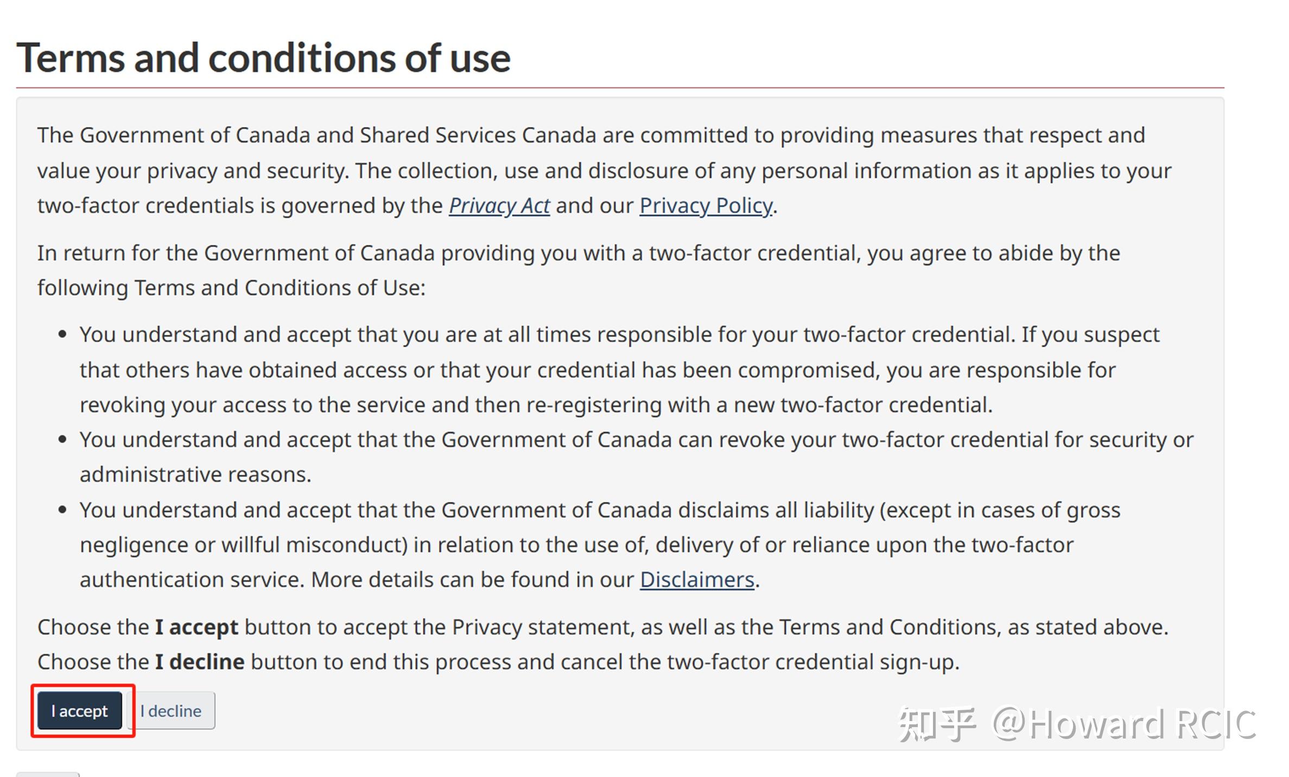Click the bullet dot of the first list item
This screenshot has width=1289, height=777.
click(x=62, y=334)
